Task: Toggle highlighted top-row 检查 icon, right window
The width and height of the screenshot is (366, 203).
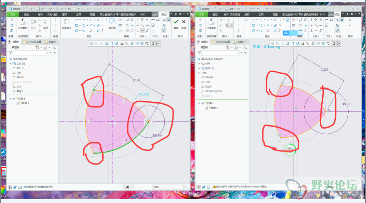Action: (342, 20)
